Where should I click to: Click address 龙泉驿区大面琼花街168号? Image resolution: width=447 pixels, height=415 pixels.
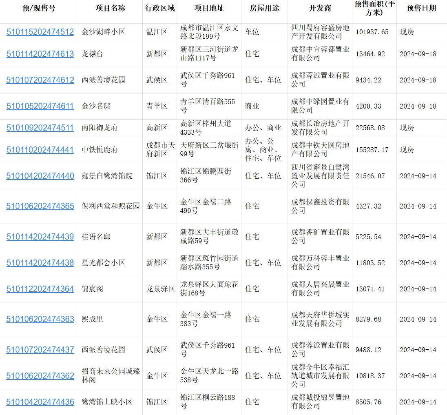[x=209, y=289]
